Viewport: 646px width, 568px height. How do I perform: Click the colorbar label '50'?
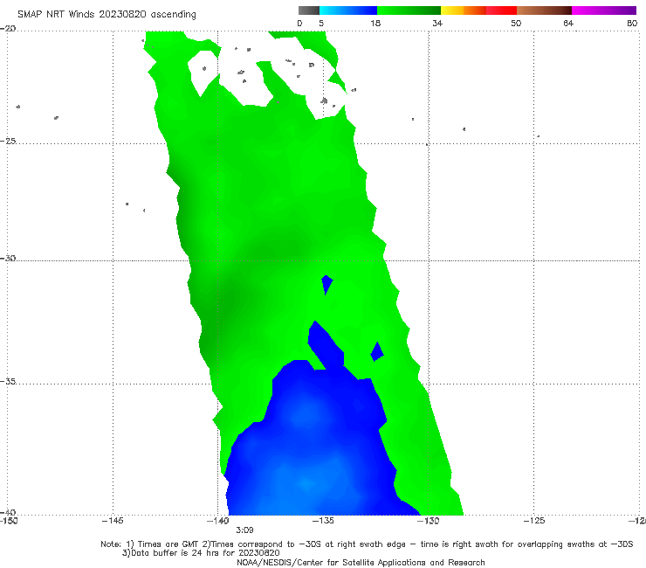[x=516, y=23]
